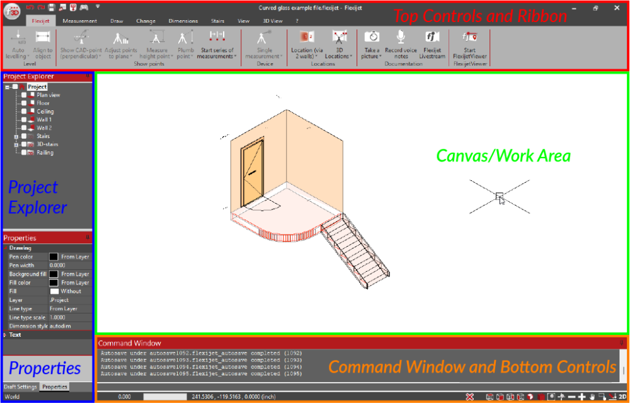Click the zoom in plus icon
Screen dimensions: 630x403
tap(581, 397)
